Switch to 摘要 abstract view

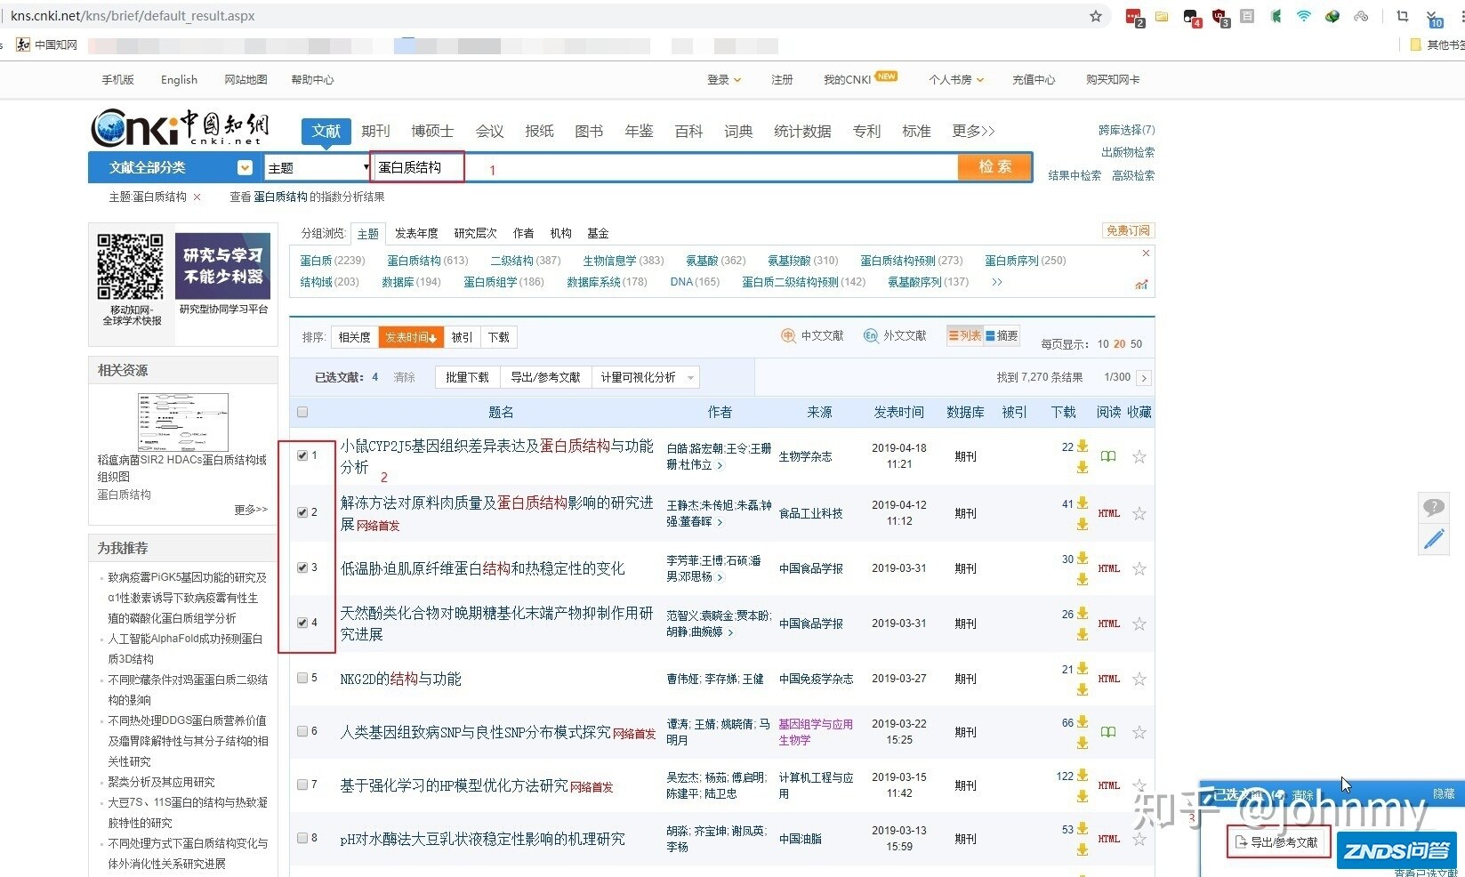[1002, 335]
